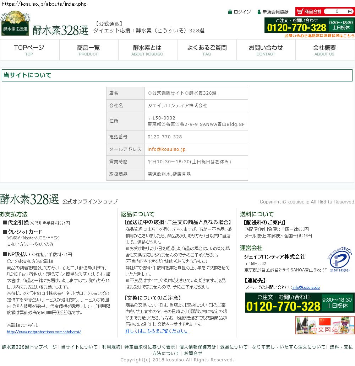Click the login lock icon
The height and width of the screenshot is (366, 355).
click(x=230, y=12)
